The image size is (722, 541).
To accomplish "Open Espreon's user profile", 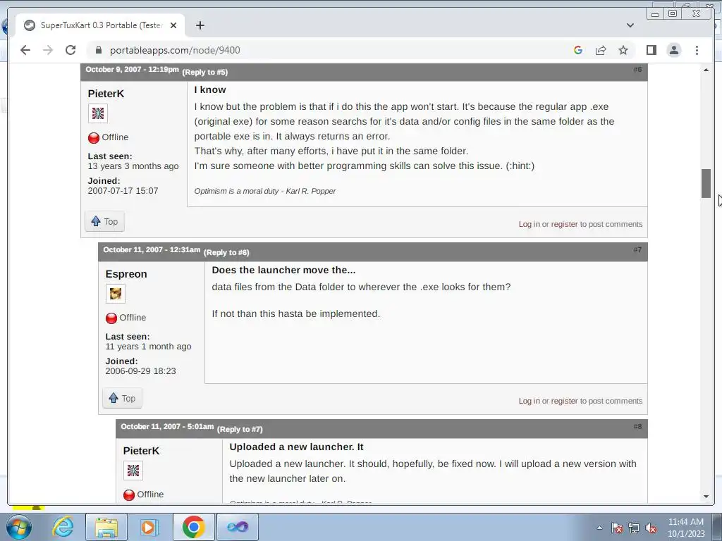I will point(126,274).
